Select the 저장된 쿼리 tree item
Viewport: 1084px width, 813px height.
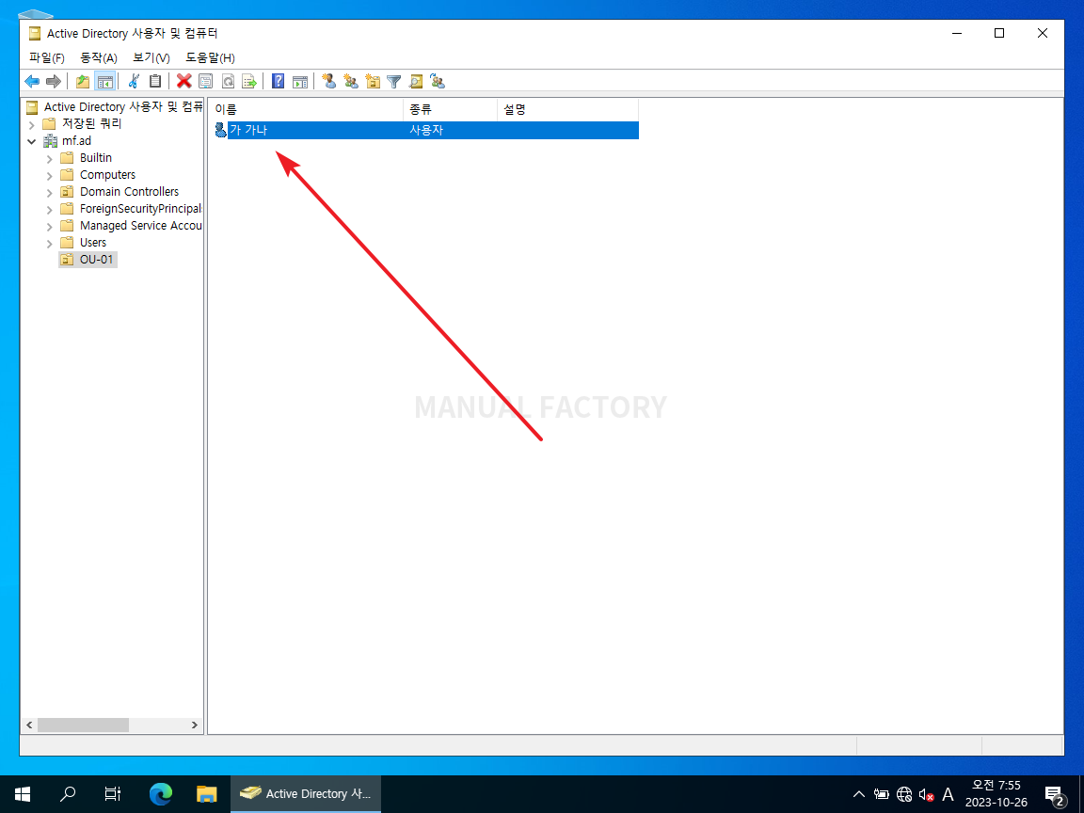click(x=82, y=124)
